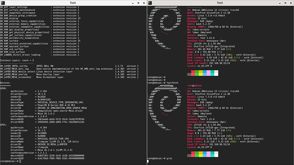Minimize the right foot terminal window
The image size is (294, 165).
280,3
